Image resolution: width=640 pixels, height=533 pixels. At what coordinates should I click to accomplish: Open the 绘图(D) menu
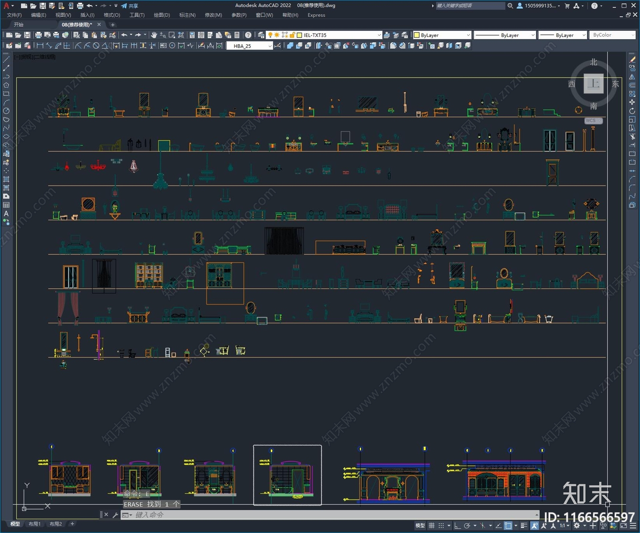point(162,15)
